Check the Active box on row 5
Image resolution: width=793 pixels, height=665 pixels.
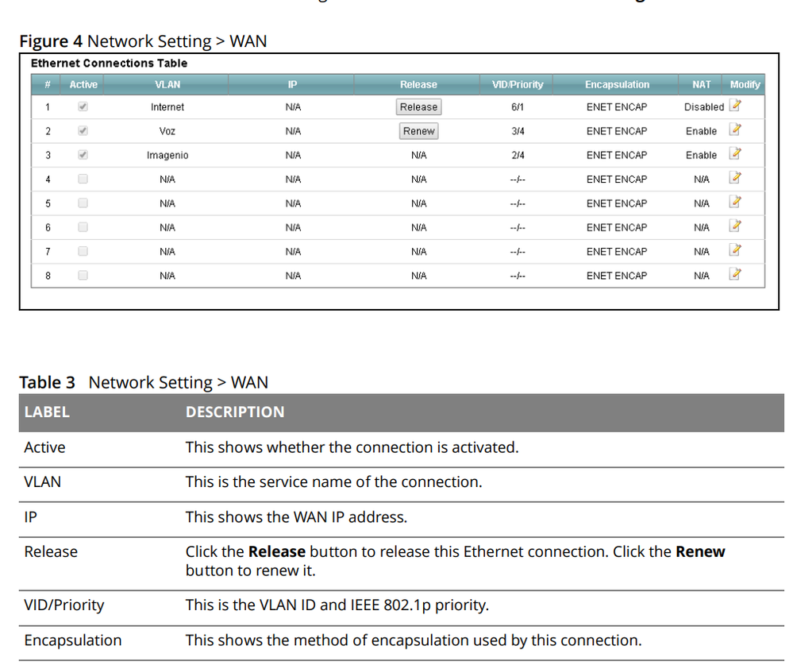pos(83,201)
